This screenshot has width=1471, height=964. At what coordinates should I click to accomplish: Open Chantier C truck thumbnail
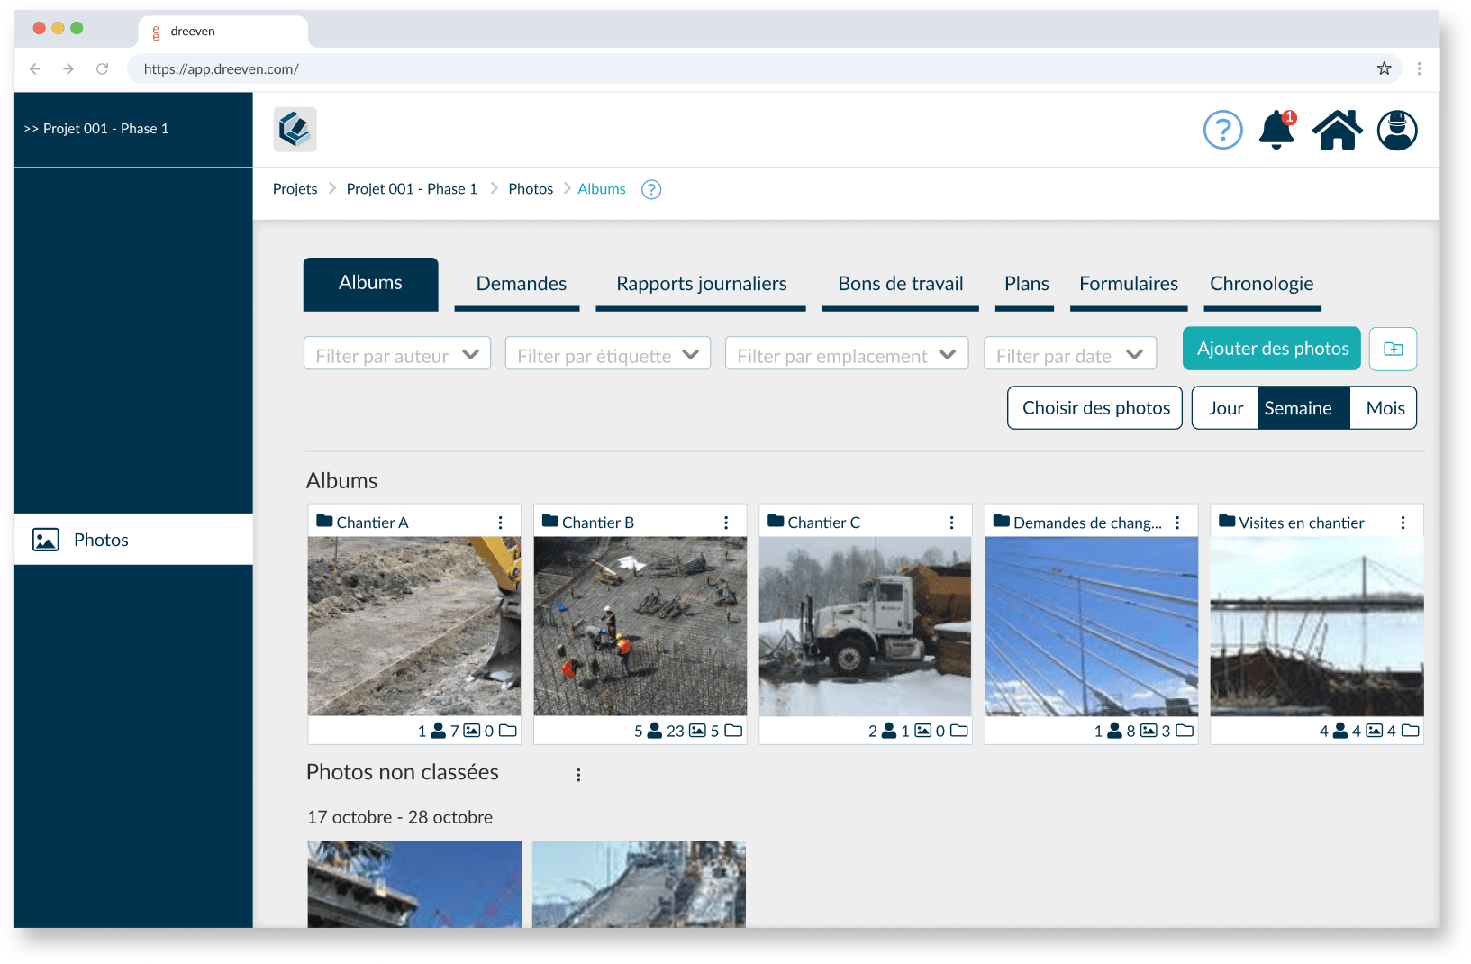(866, 626)
